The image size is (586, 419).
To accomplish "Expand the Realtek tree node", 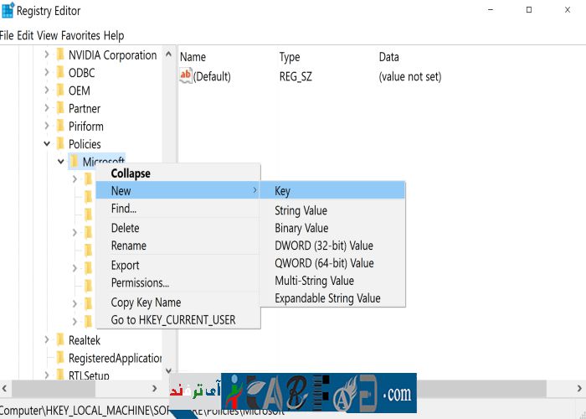I will coord(47,339).
